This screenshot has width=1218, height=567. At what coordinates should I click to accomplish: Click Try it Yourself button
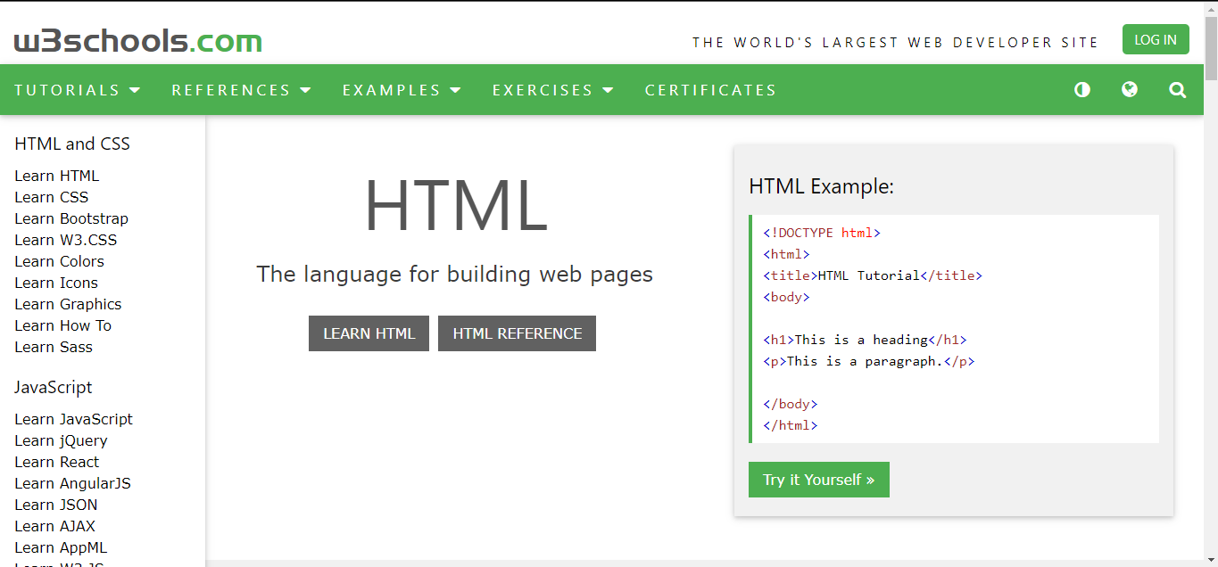(x=819, y=480)
